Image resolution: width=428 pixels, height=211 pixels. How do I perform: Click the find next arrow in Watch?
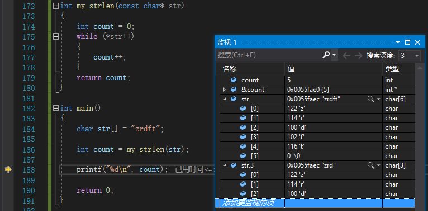pyautogui.click(x=358, y=56)
